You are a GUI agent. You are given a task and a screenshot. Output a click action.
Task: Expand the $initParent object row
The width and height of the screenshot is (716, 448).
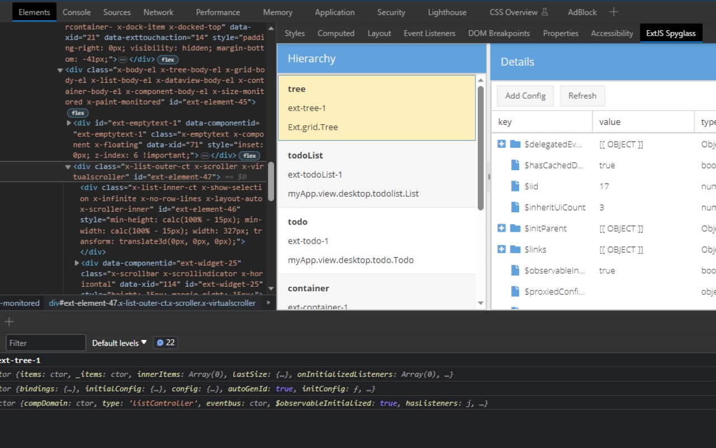click(502, 228)
